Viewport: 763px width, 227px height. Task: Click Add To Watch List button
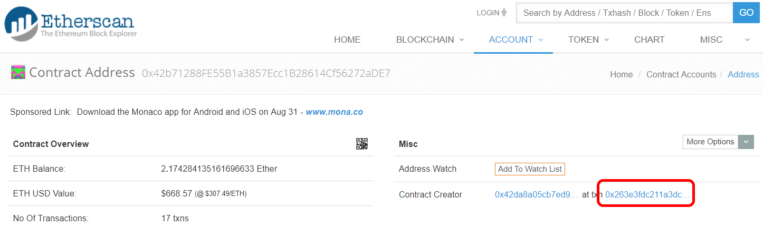point(530,169)
